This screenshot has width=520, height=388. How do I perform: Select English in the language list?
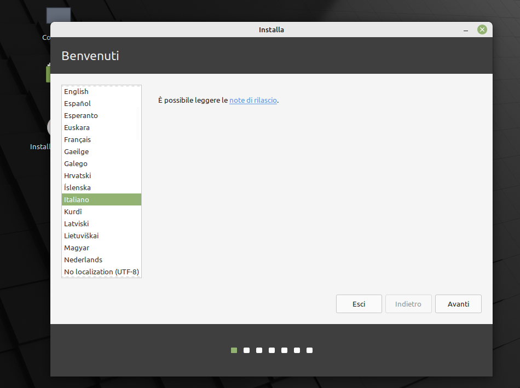(101, 92)
